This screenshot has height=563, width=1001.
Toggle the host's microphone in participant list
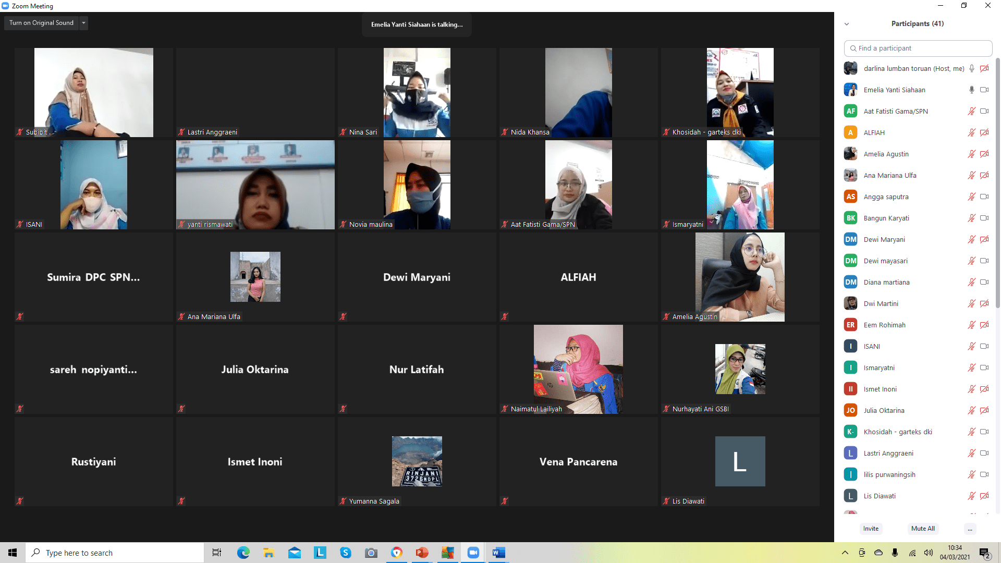point(971,68)
